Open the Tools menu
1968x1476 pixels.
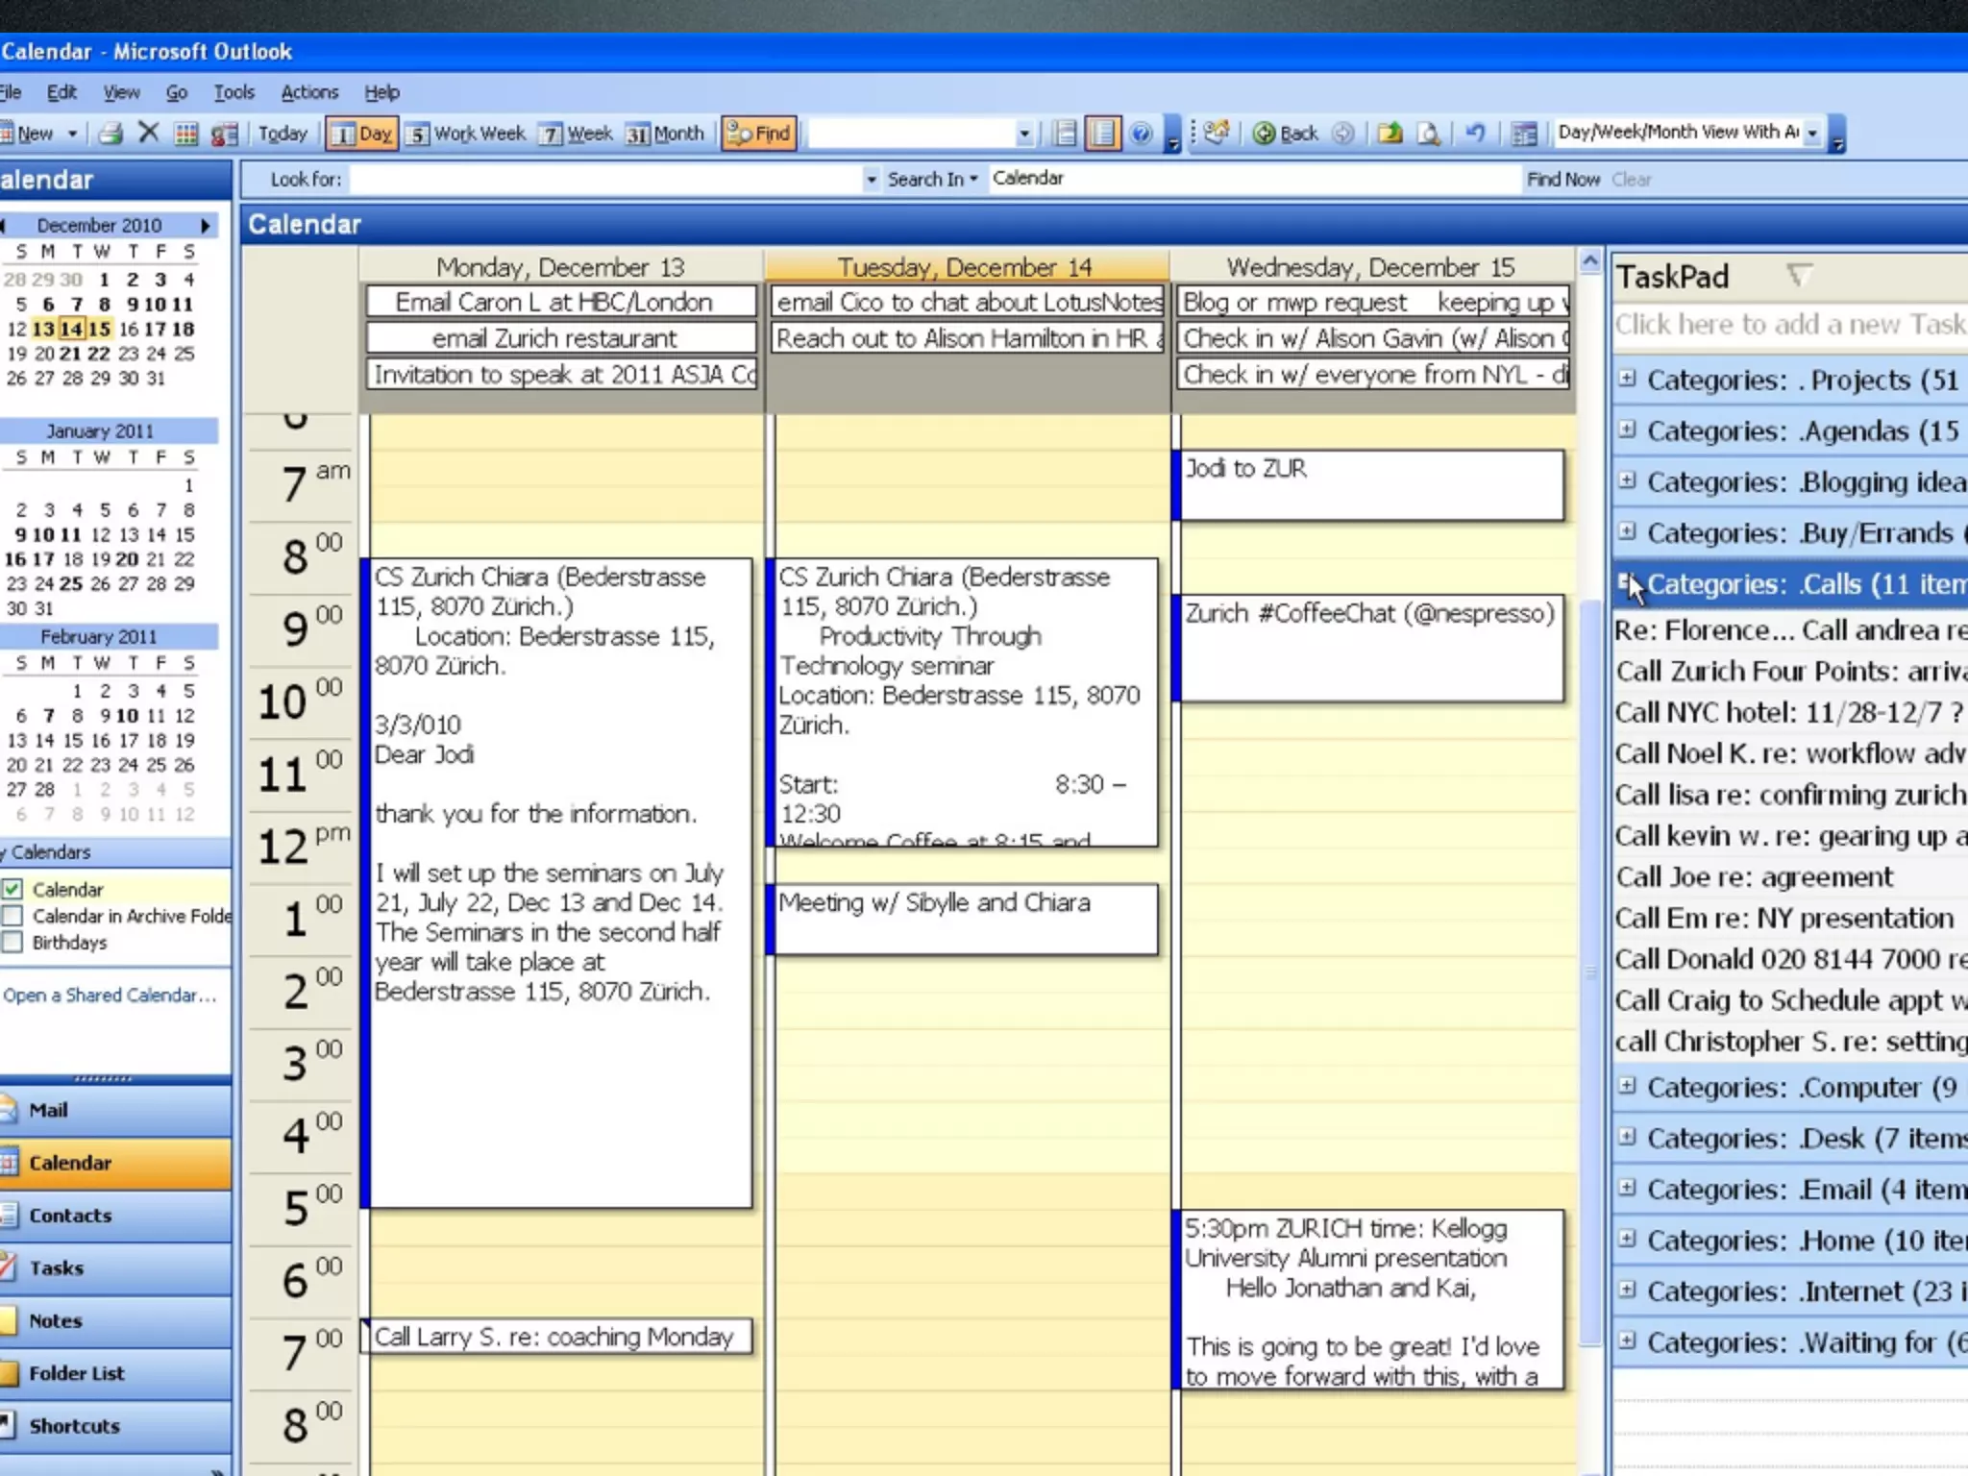(x=234, y=92)
